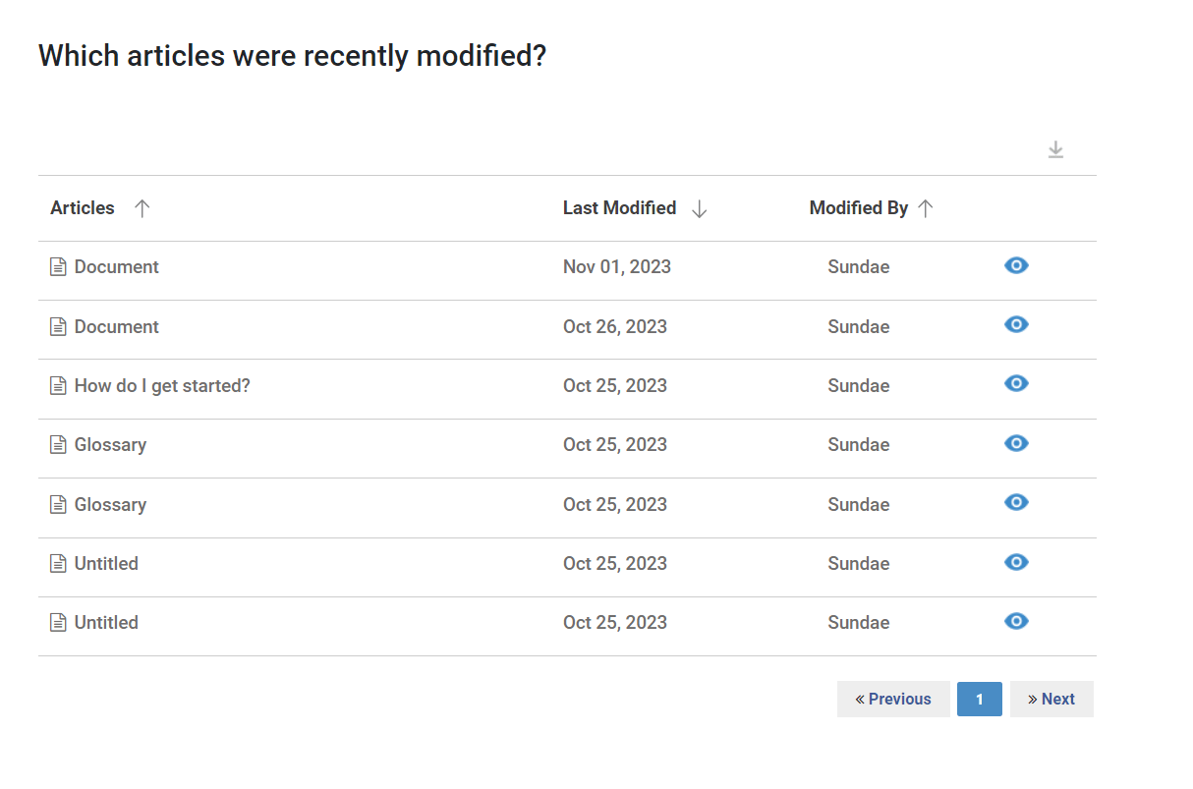Click document icon beside How do I get started?
The image size is (1193, 789).
pyautogui.click(x=58, y=386)
